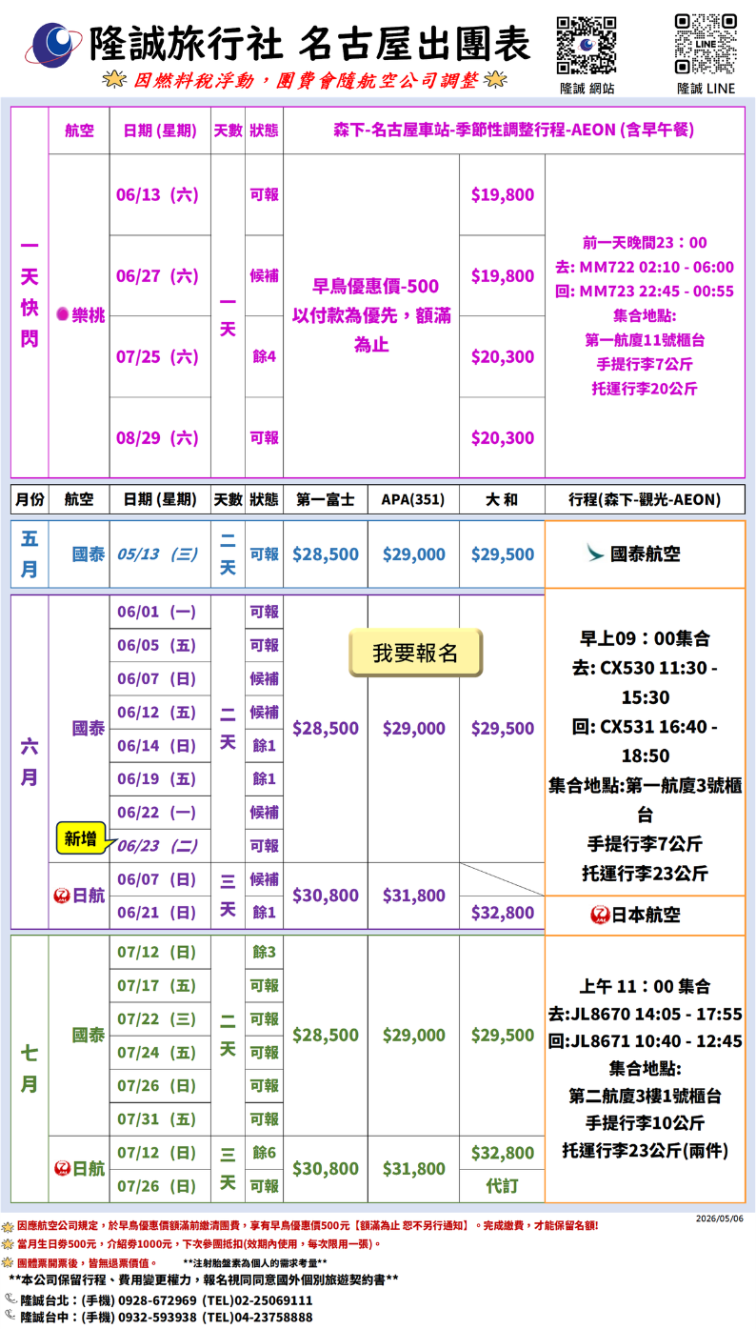Select the 07/17 (五) date row
Screen dimensions: 756x1329
pos(158,985)
